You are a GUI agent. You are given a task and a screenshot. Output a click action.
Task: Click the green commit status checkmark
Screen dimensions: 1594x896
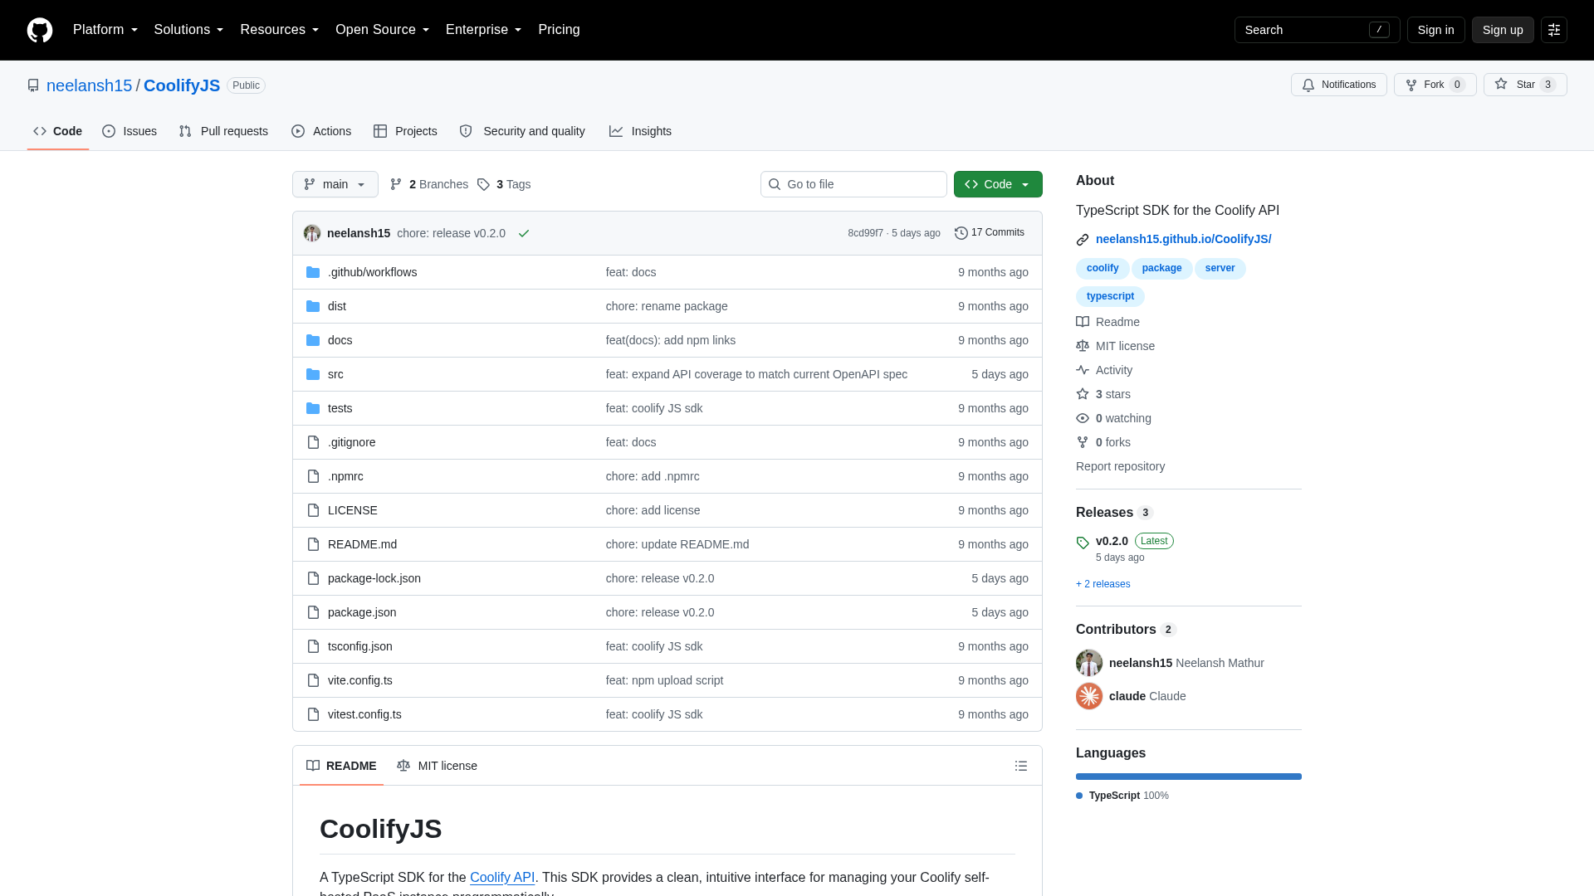tap(524, 233)
